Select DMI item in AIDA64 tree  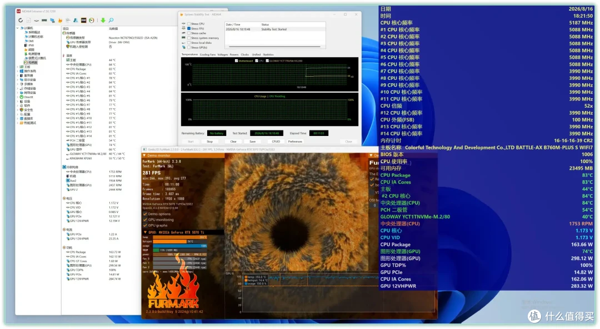[x=29, y=41]
